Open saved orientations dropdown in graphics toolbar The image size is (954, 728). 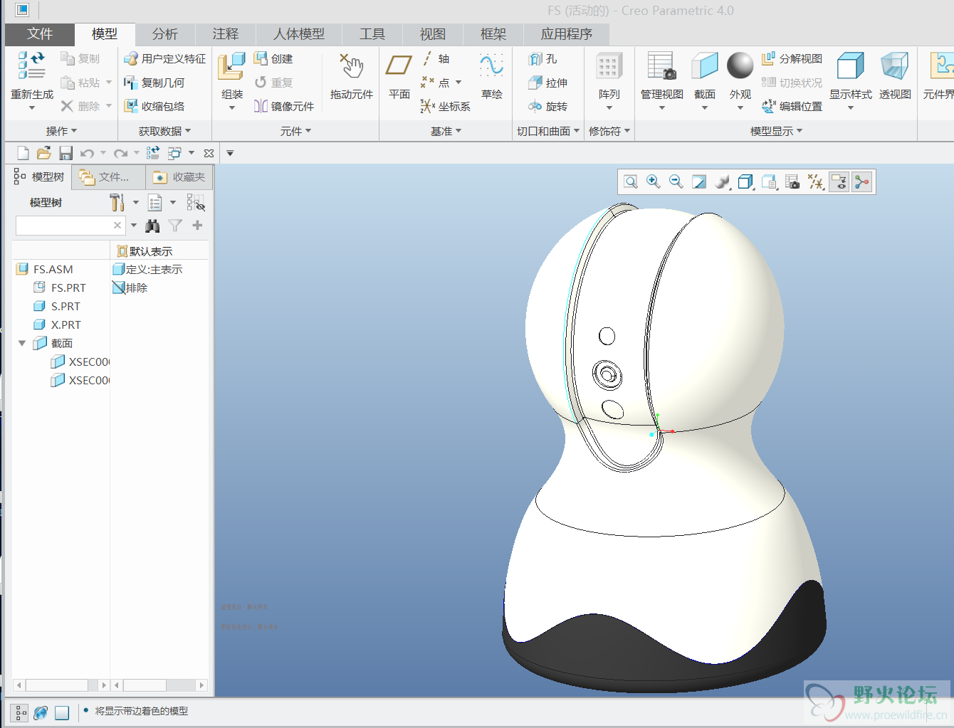[769, 182]
